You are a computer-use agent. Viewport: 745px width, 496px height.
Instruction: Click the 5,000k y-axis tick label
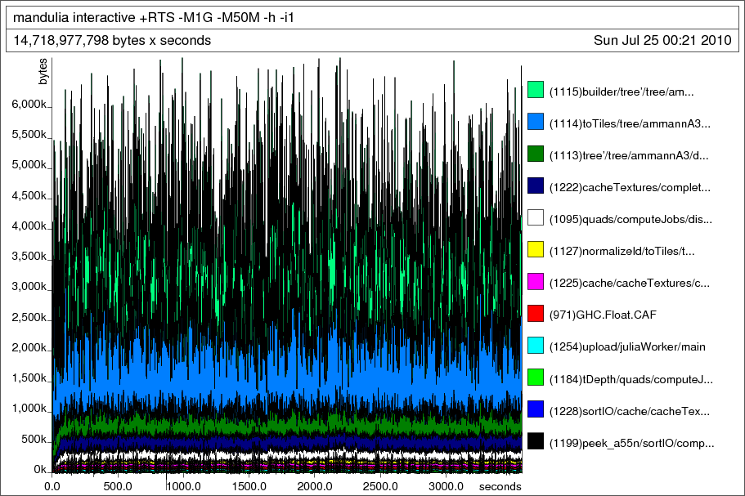click(29, 165)
